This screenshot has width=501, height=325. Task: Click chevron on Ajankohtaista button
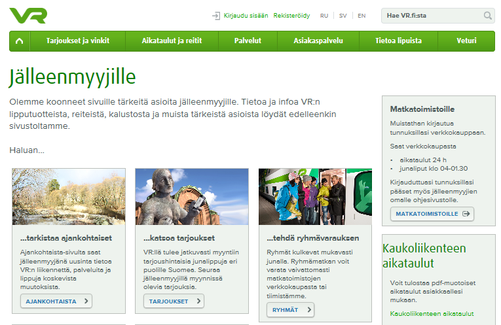point(86,301)
